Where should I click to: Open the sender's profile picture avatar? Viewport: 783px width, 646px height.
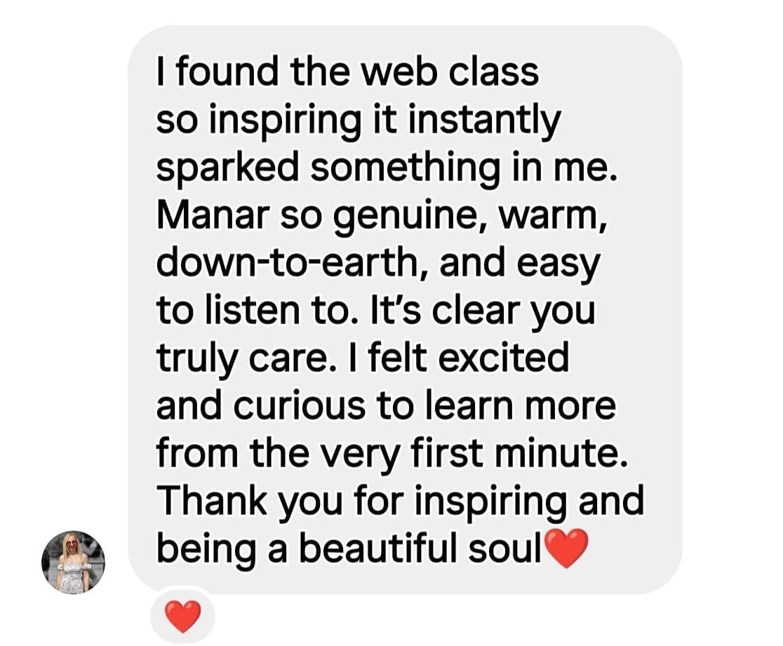(x=73, y=562)
